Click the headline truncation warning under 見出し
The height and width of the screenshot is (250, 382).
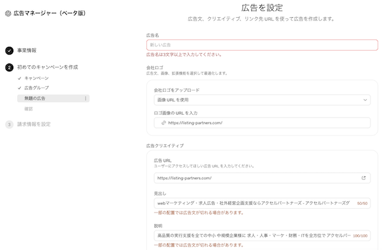[x=199, y=213]
